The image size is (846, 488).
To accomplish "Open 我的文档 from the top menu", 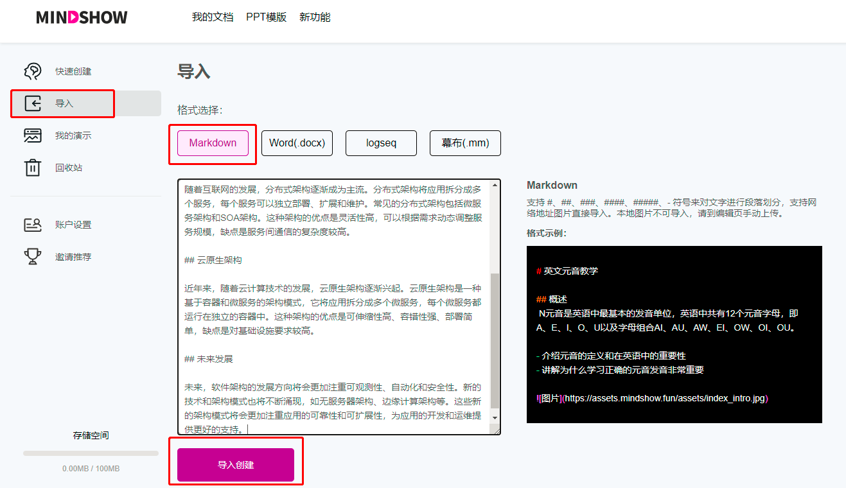I will click(213, 17).
